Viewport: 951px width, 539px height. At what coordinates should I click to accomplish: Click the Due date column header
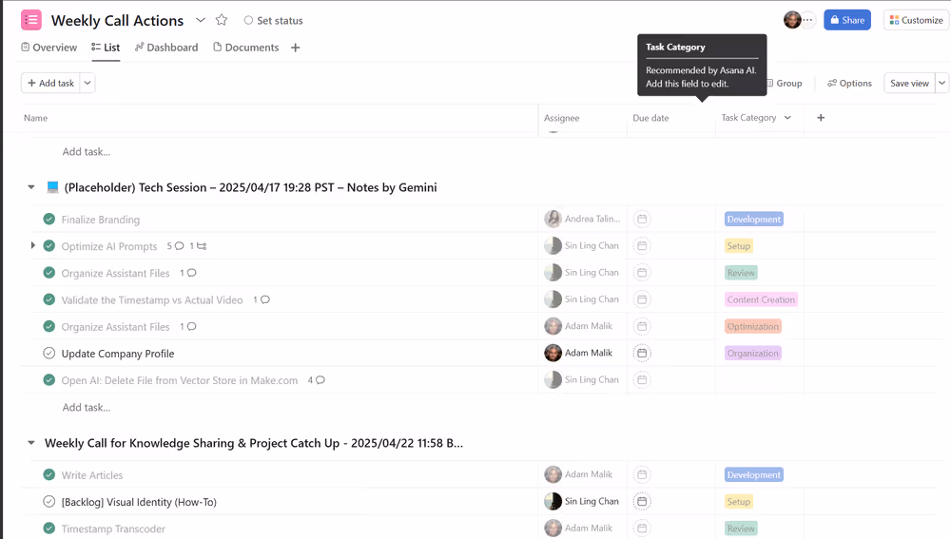(x=650, y=118)
